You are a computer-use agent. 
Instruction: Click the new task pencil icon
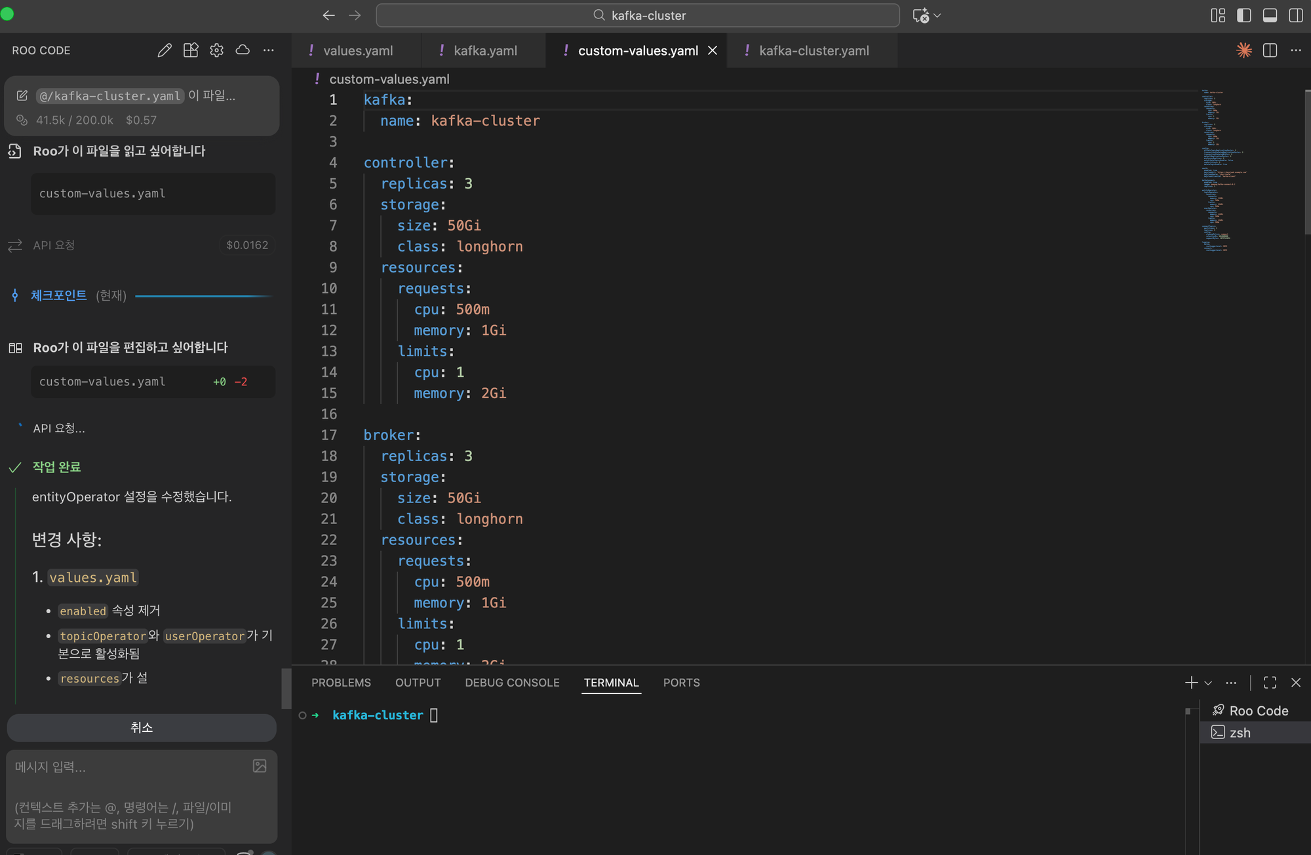click(165, 50)
